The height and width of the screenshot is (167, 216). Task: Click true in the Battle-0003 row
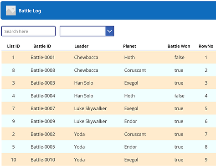179,83
